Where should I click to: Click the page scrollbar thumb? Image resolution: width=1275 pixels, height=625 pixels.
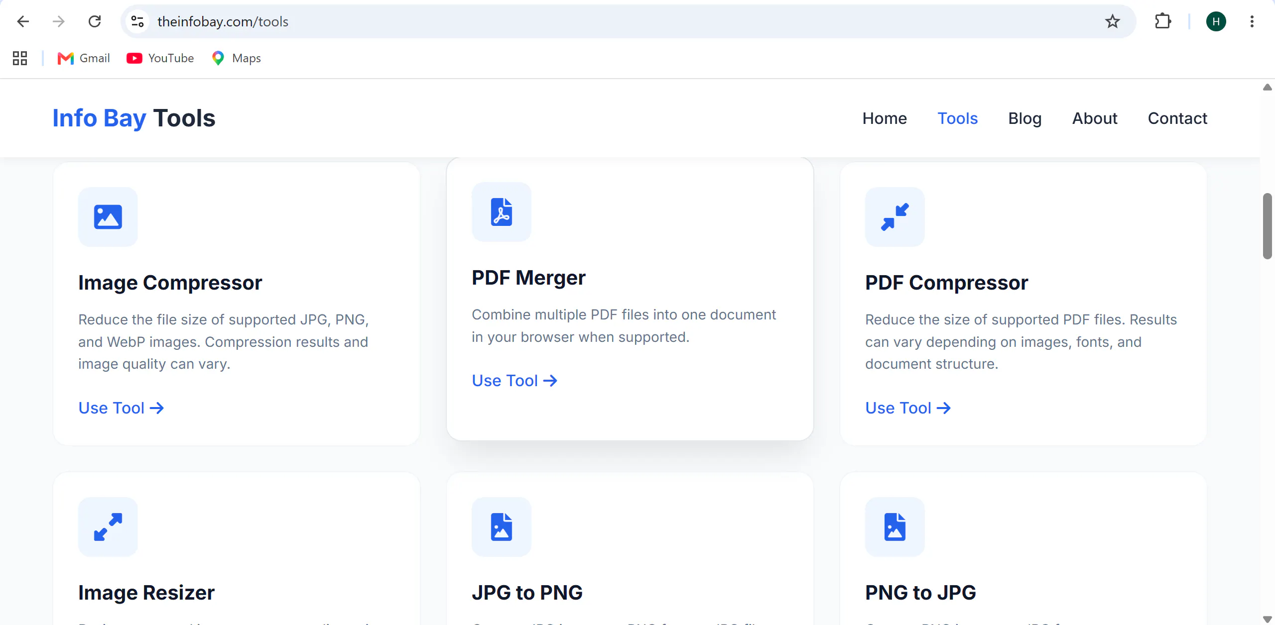click(1268, 226)
